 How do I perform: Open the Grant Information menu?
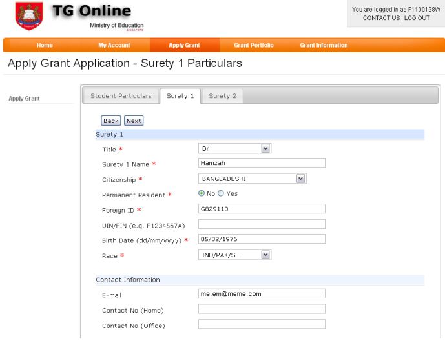click(x=324, y=46)
